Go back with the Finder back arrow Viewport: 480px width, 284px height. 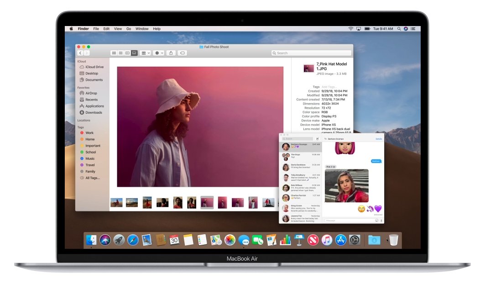coord(80,53)
